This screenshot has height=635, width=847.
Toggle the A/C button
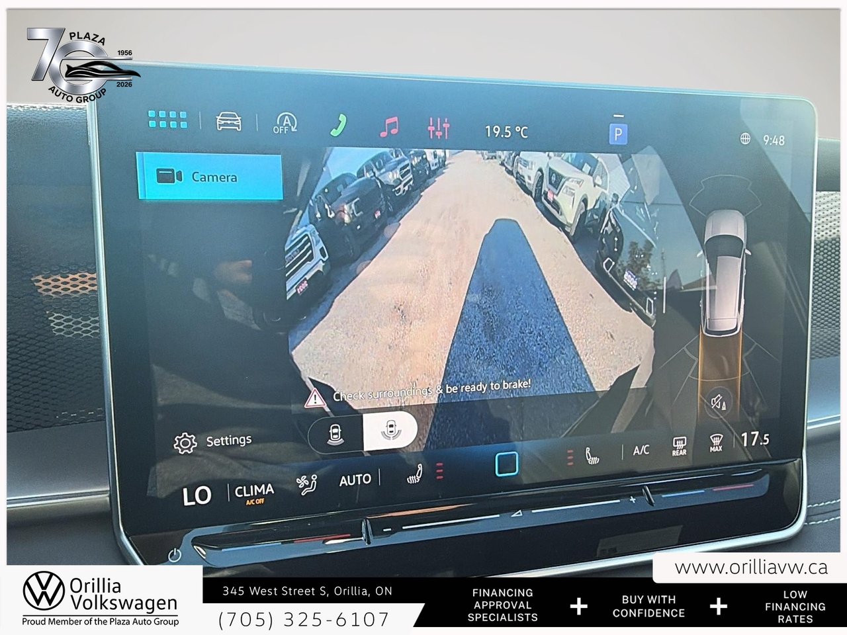pos(641,450)
